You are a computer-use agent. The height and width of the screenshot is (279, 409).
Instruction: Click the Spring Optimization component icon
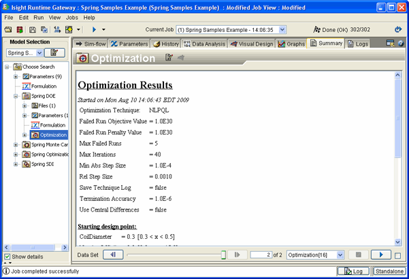coord(26,154)
